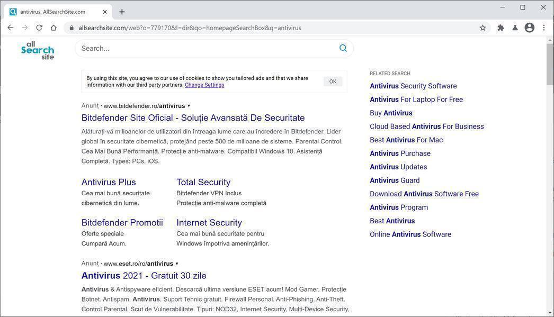Viewport: 554px width, 317px height.
Task: Click the search magnifier icon
Action: coord(343,48)
